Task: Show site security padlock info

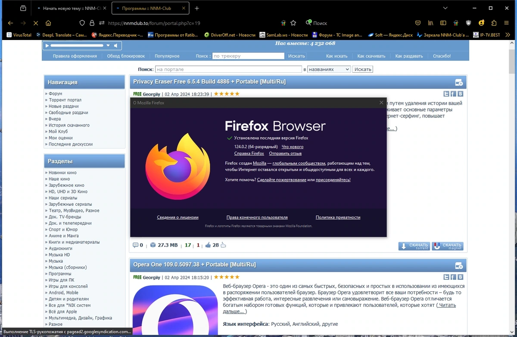Action: pyautogui.click(x=92, y=23)
